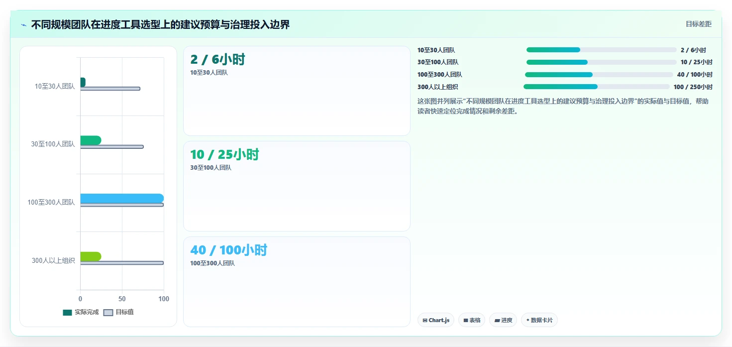Click the panel title text
This screenshot has height=347, width=732.
160,24
